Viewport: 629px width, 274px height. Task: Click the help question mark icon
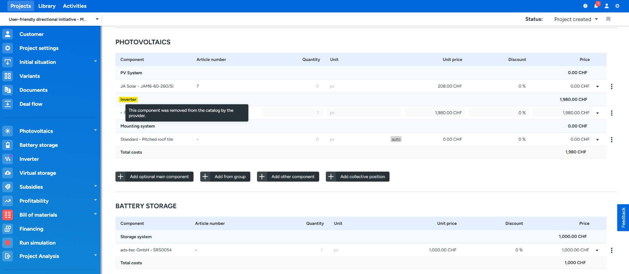tap(585, 6)
